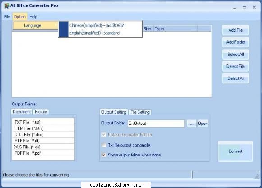This screenshot has height=188, width=262.
Task: Select PDF File (*.pdf) output format
Action: click(43, 153)
